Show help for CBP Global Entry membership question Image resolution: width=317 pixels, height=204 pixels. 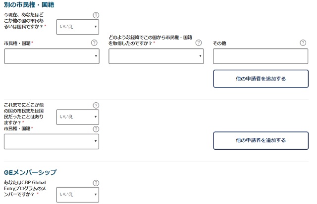[96, 183]
